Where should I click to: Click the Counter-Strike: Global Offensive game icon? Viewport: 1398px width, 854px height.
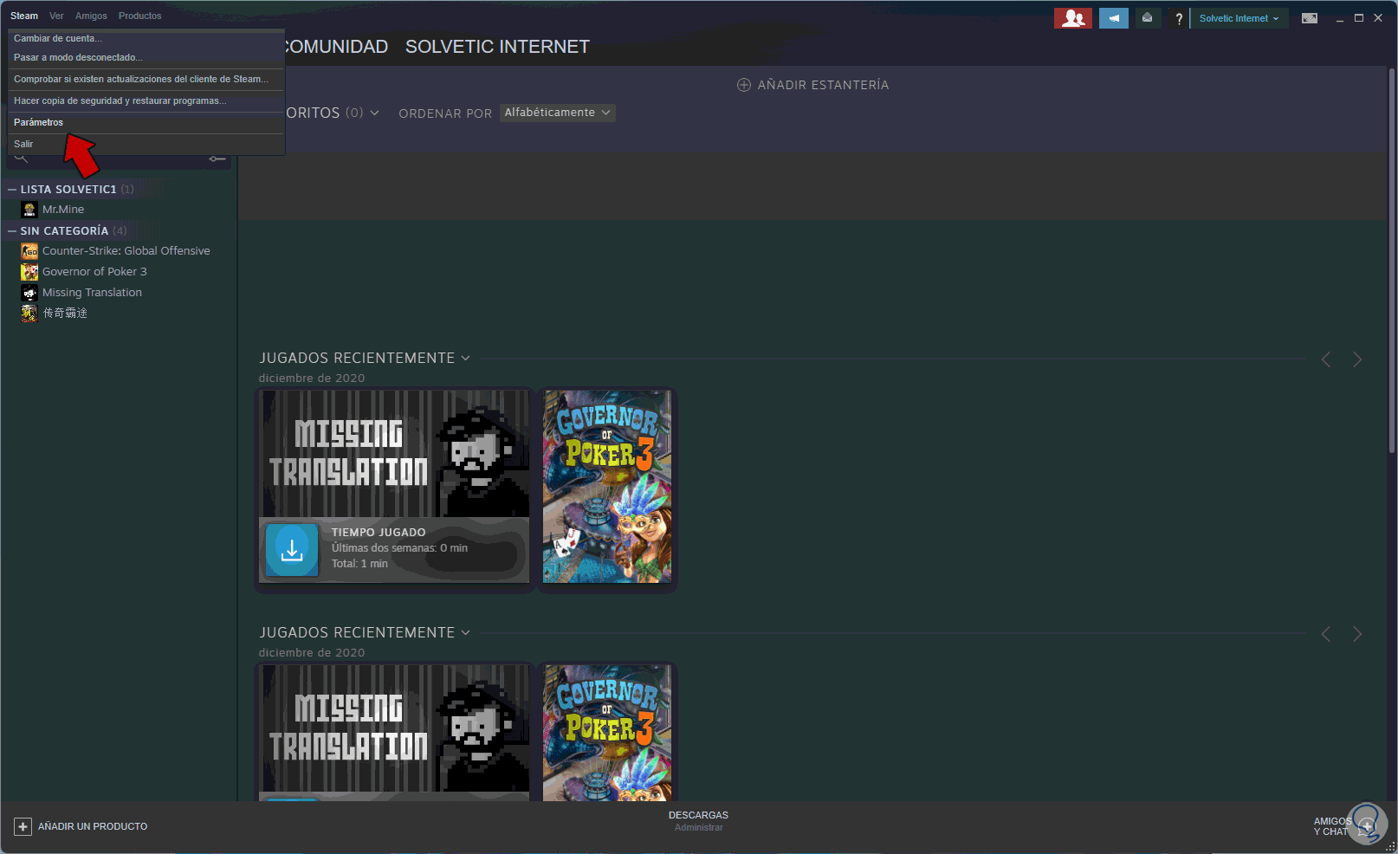[x=29, y=251]
